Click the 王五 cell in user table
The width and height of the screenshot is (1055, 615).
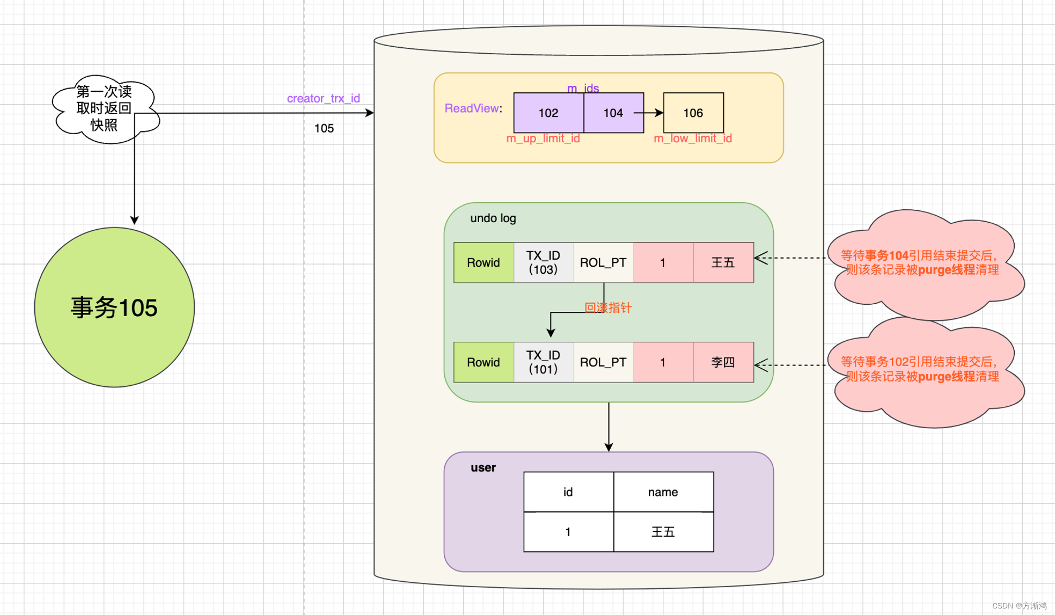coord(663,532)
